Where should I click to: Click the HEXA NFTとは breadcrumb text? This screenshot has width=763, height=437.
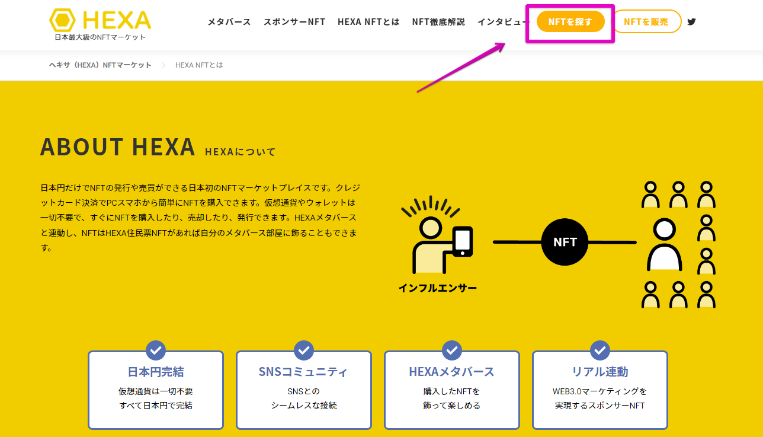point(199,65)
